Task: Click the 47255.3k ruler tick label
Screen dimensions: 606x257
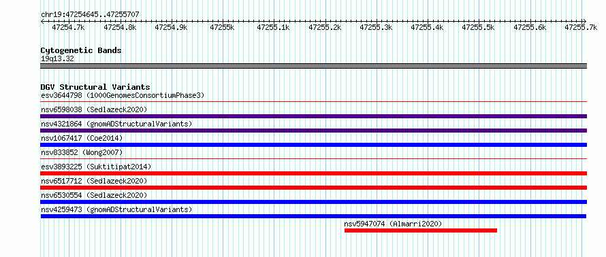Action: click(376, 27)
